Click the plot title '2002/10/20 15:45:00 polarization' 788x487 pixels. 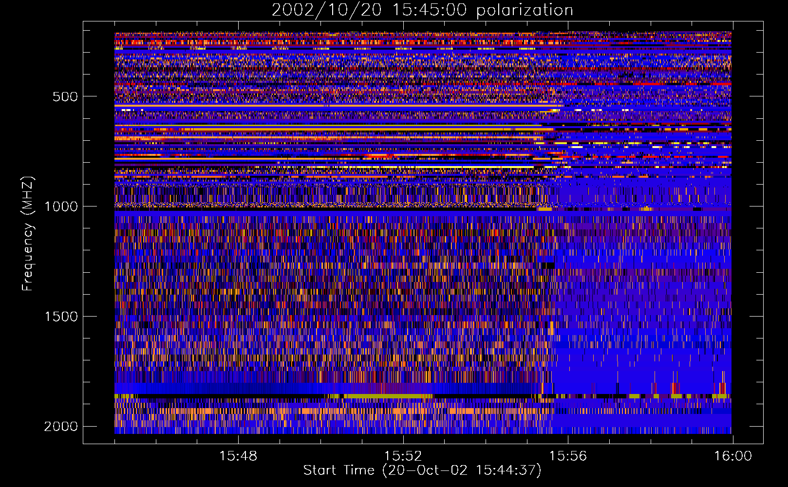(422, 10)
